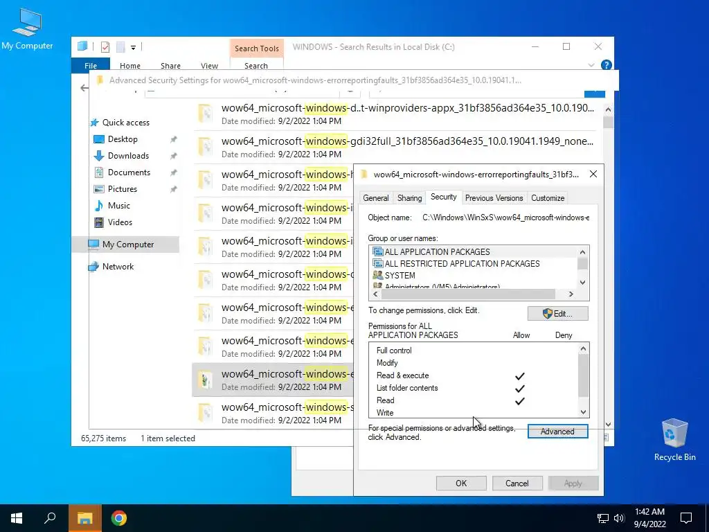Open the network status tray icon

(x=603, y=518)
